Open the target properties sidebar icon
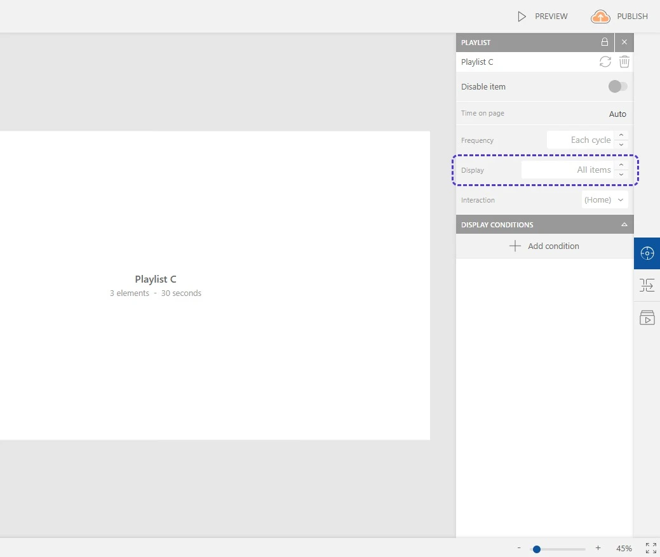660x557 pixels. point(647,253)
